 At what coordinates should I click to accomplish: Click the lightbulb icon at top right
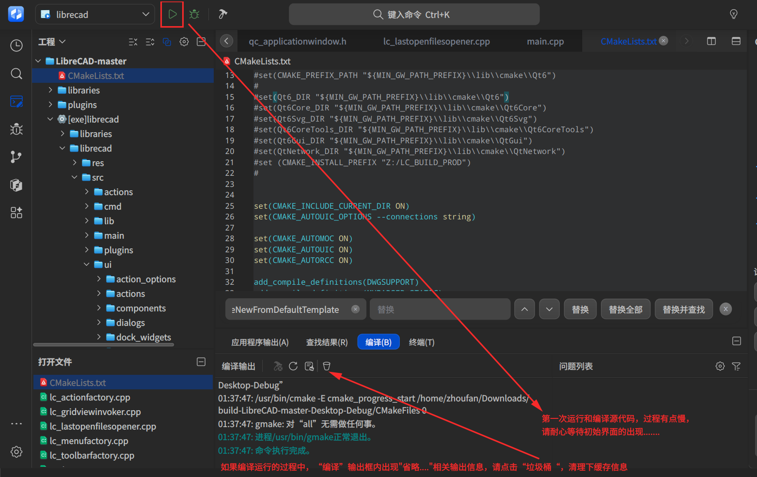[734, 14]
